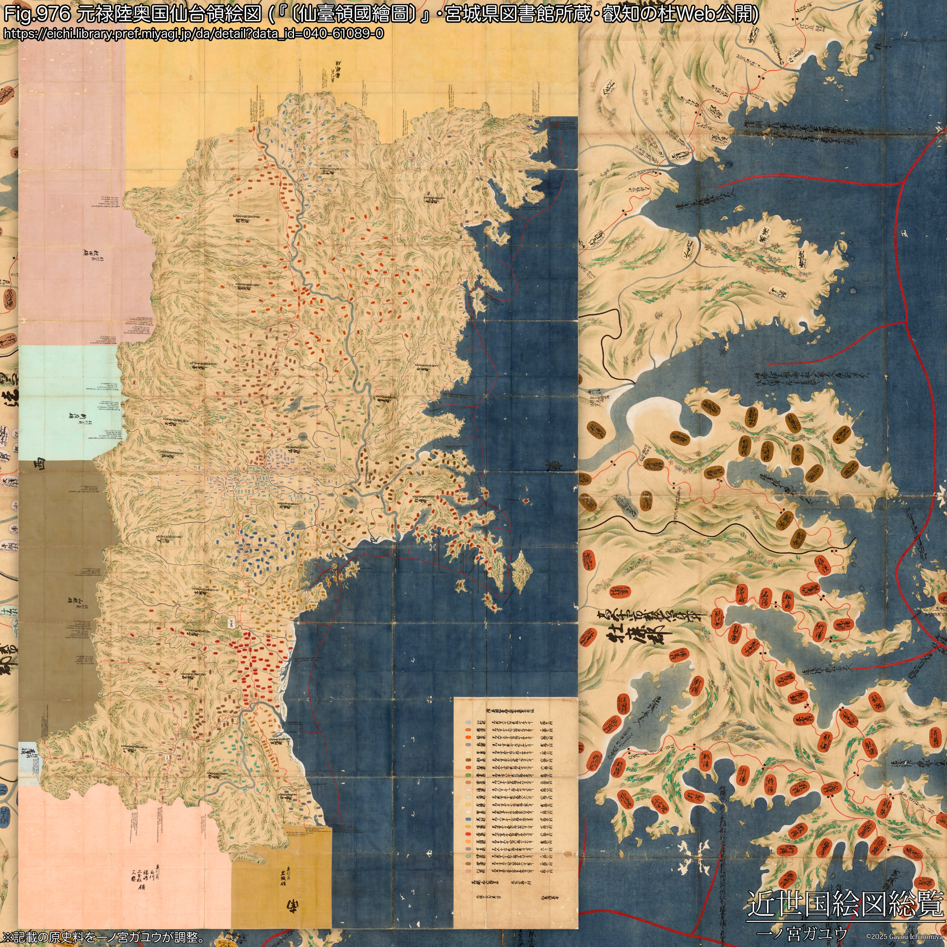Click the 一ノ宮ガユウ author name at bottom right
The height and width of the screenshot is (947, 947).
tap(801, 933)
